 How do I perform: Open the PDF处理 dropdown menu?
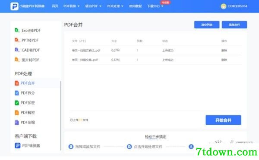[x=115, y=6]
